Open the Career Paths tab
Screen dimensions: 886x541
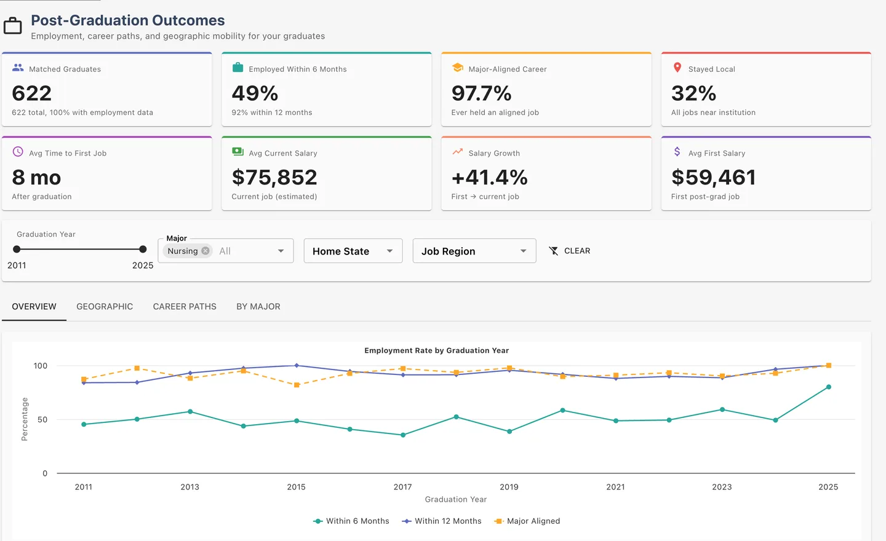(185, 307)
